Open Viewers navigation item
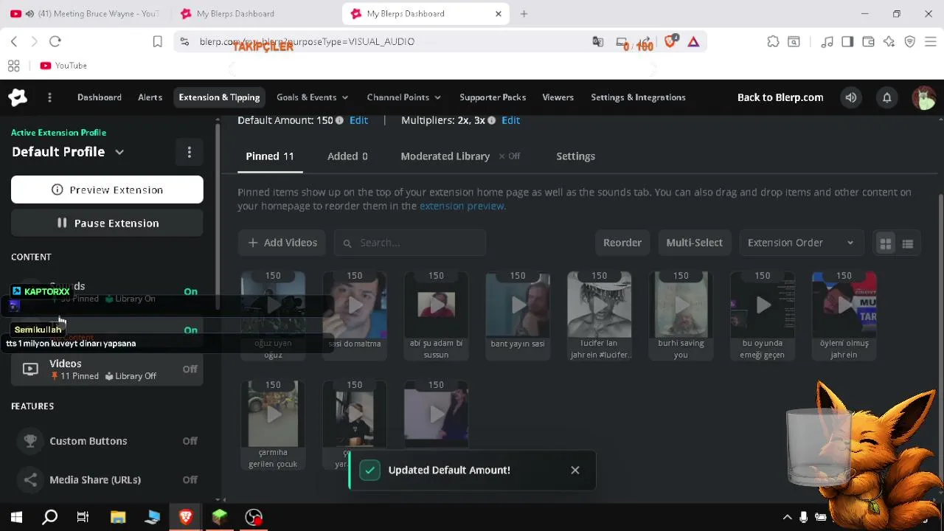The image size is (944, 531). point(558,97)
